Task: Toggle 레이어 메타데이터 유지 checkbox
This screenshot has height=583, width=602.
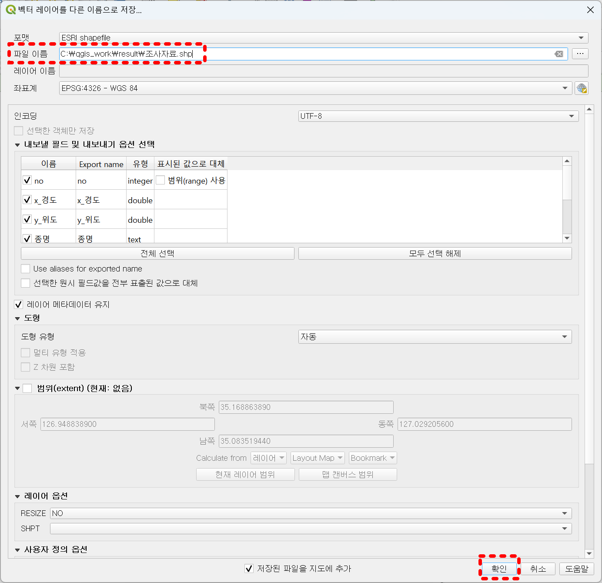Action: [x=18, y=305]
